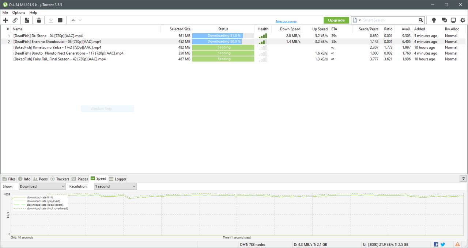The image size is (468, 248).
Task: Switch to the Trackers tab
Action: (x=60, y=179)
